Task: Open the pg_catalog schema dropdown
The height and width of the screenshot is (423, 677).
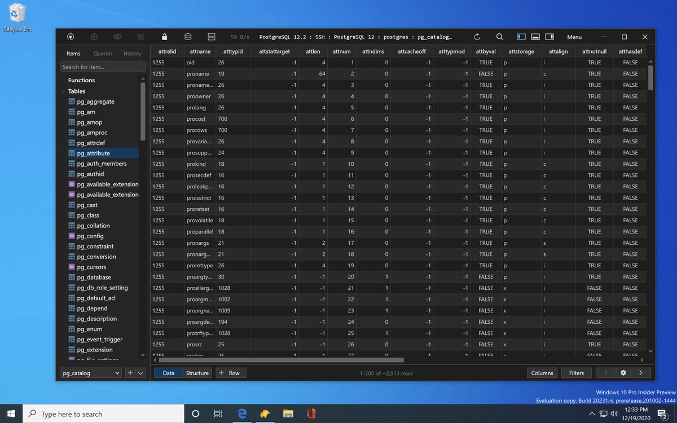Action: coord(90,373)
